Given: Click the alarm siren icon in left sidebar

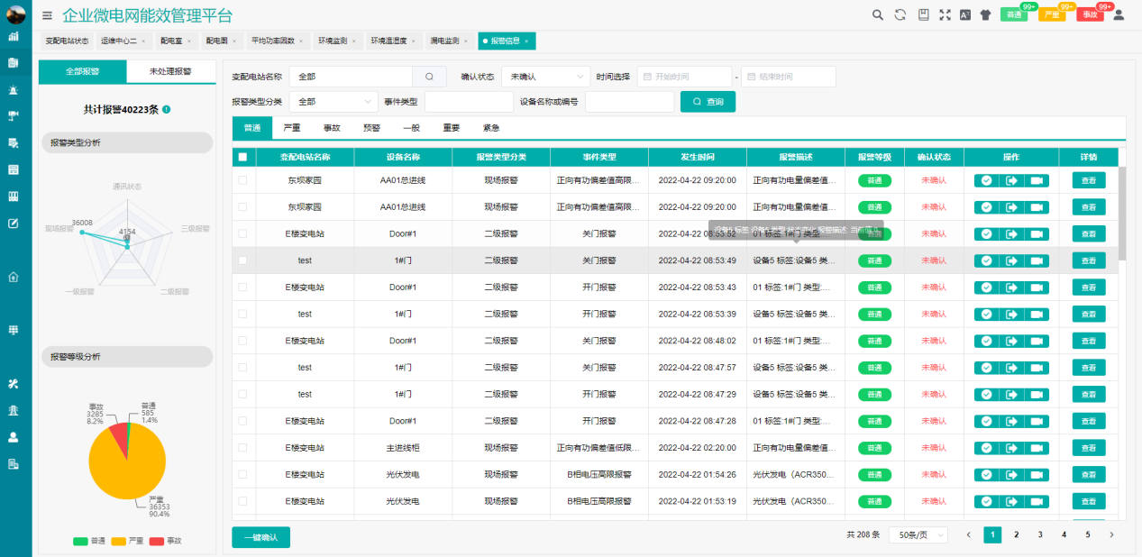Looking at the screenshot, I should click(14, 90).
